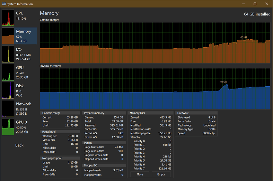Click the 65 GB peak label on graph
The height and width of the screenshot is (181, 273).
click(244, 37)
